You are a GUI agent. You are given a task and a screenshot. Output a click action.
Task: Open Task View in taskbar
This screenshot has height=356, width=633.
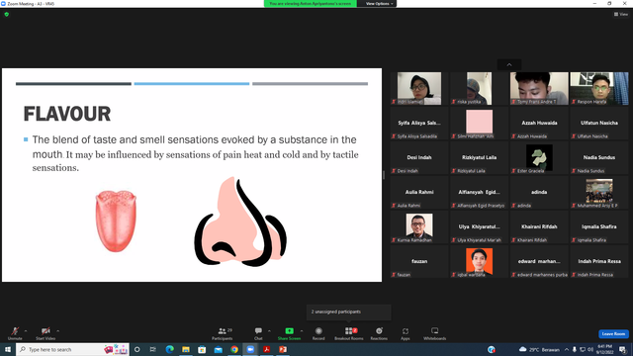[x=153, y=349]
